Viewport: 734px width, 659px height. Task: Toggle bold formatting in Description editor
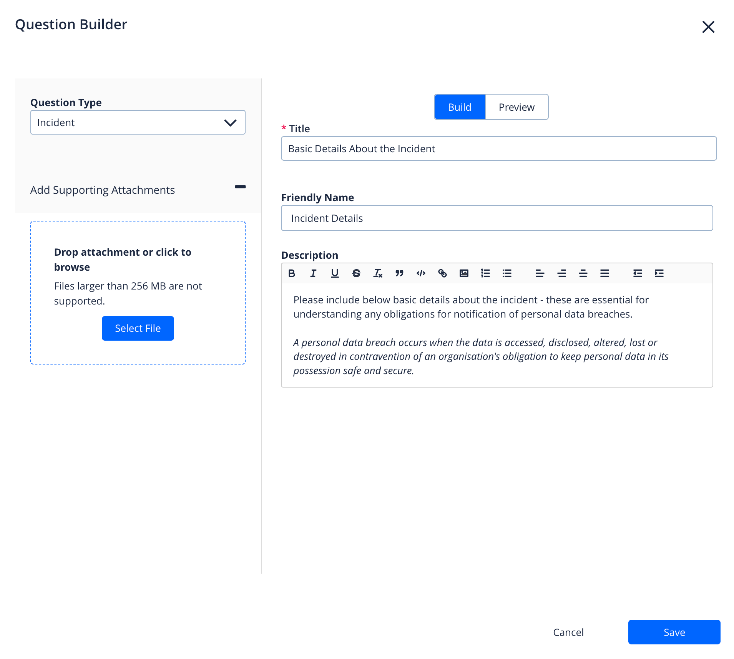click(292, 273)
